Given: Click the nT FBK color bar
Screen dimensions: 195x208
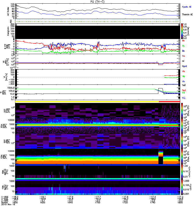Looking at the screenshot, I should (182, 187).
